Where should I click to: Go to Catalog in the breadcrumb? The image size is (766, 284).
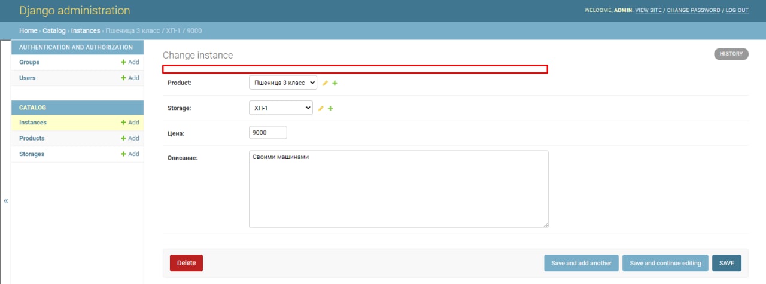54,30
